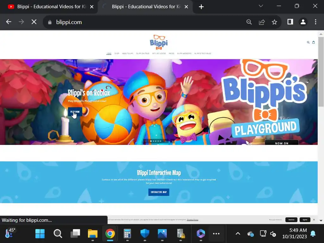324x243 pixels.
Task: Open the OneDrive cloud tray icon
Action: point(251,234)
